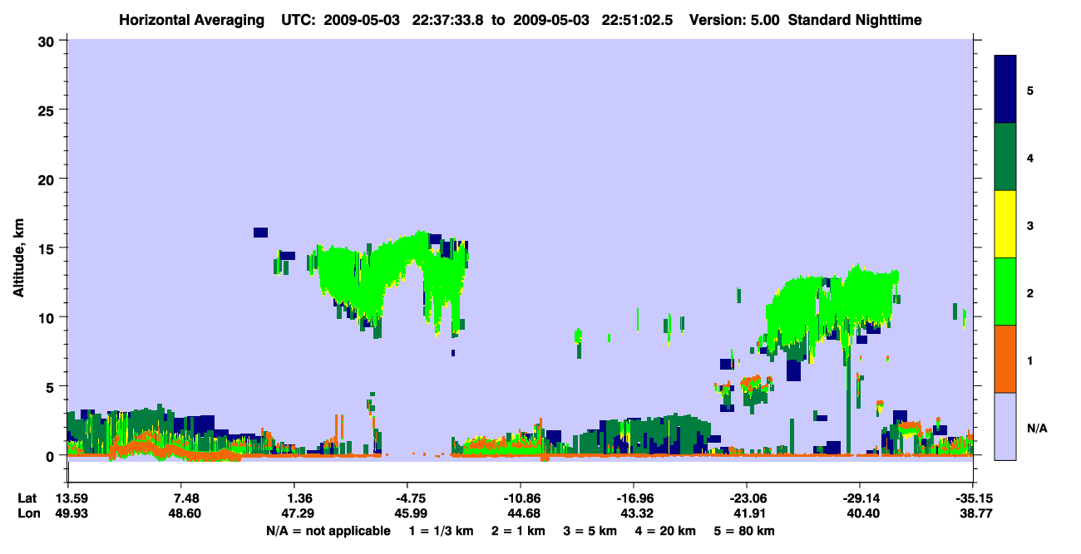Click longitude value '38.77'
This screenshot has height=554, width=1081.
coord(975,514)
